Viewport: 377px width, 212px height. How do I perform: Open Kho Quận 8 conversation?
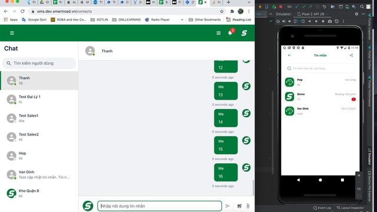pyautogui.click(x=39, y=193)
